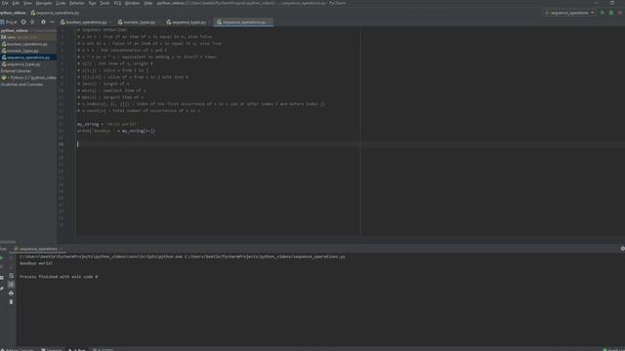Select Scratches and Consoles node

[21, 85]
